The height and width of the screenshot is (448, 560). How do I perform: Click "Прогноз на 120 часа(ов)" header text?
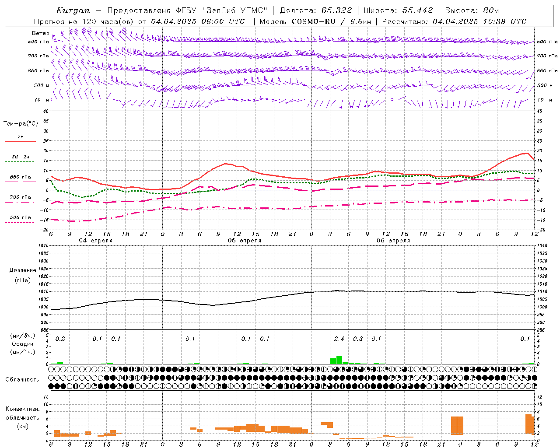[x=84, y=21]
